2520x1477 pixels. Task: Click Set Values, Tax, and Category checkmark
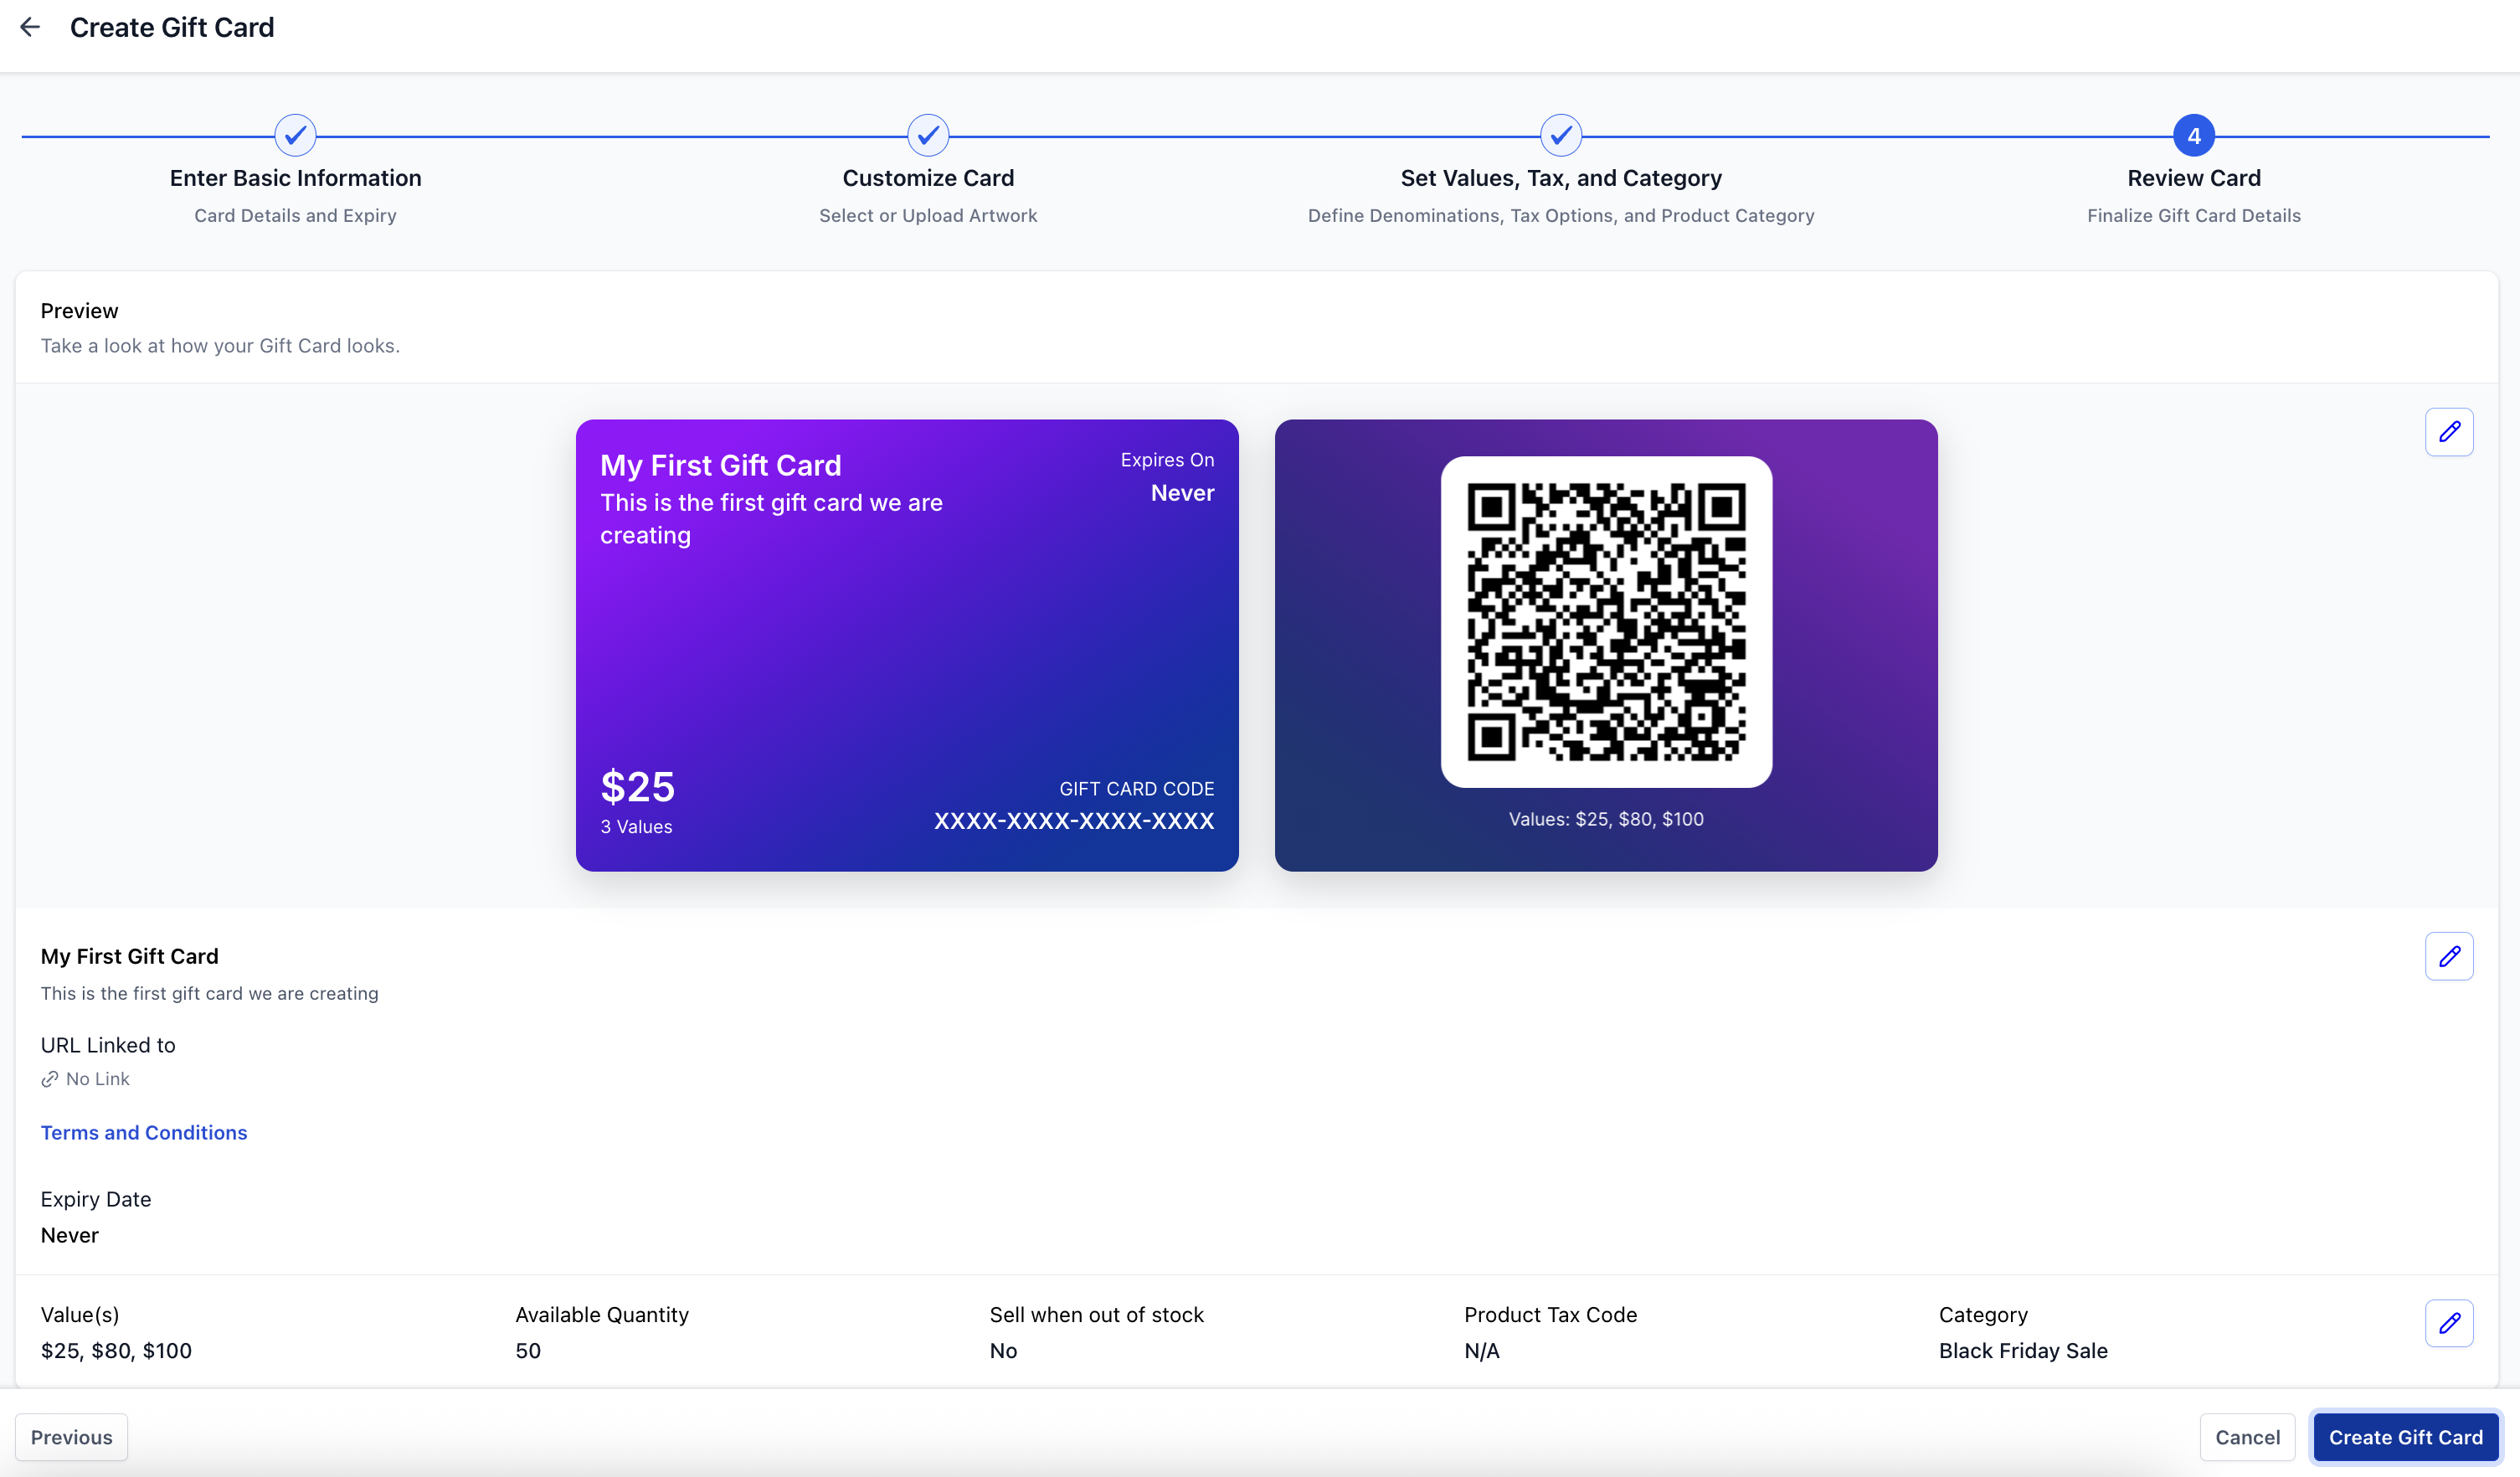coord(1560,136)
